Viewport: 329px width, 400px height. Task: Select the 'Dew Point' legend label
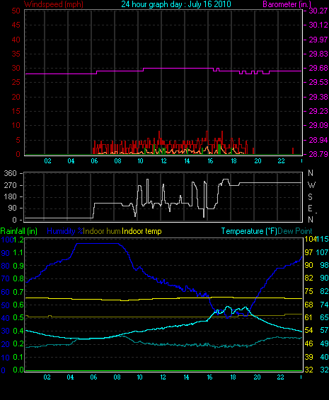295,231
